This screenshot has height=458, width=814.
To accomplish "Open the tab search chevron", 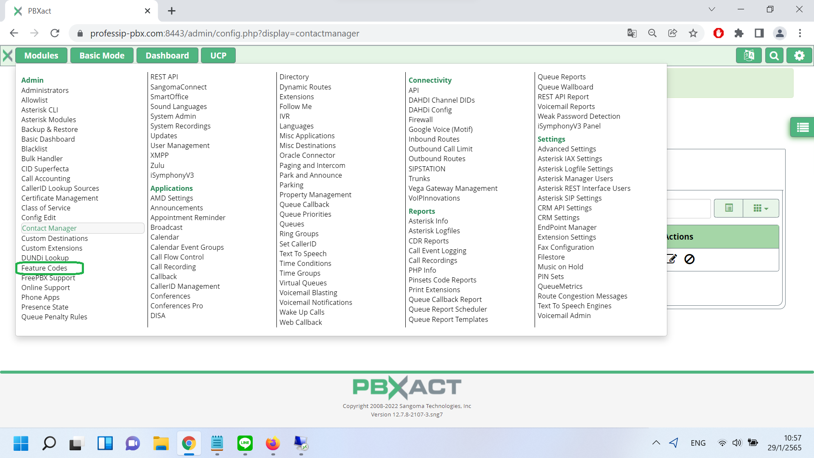I will [711, 9].
